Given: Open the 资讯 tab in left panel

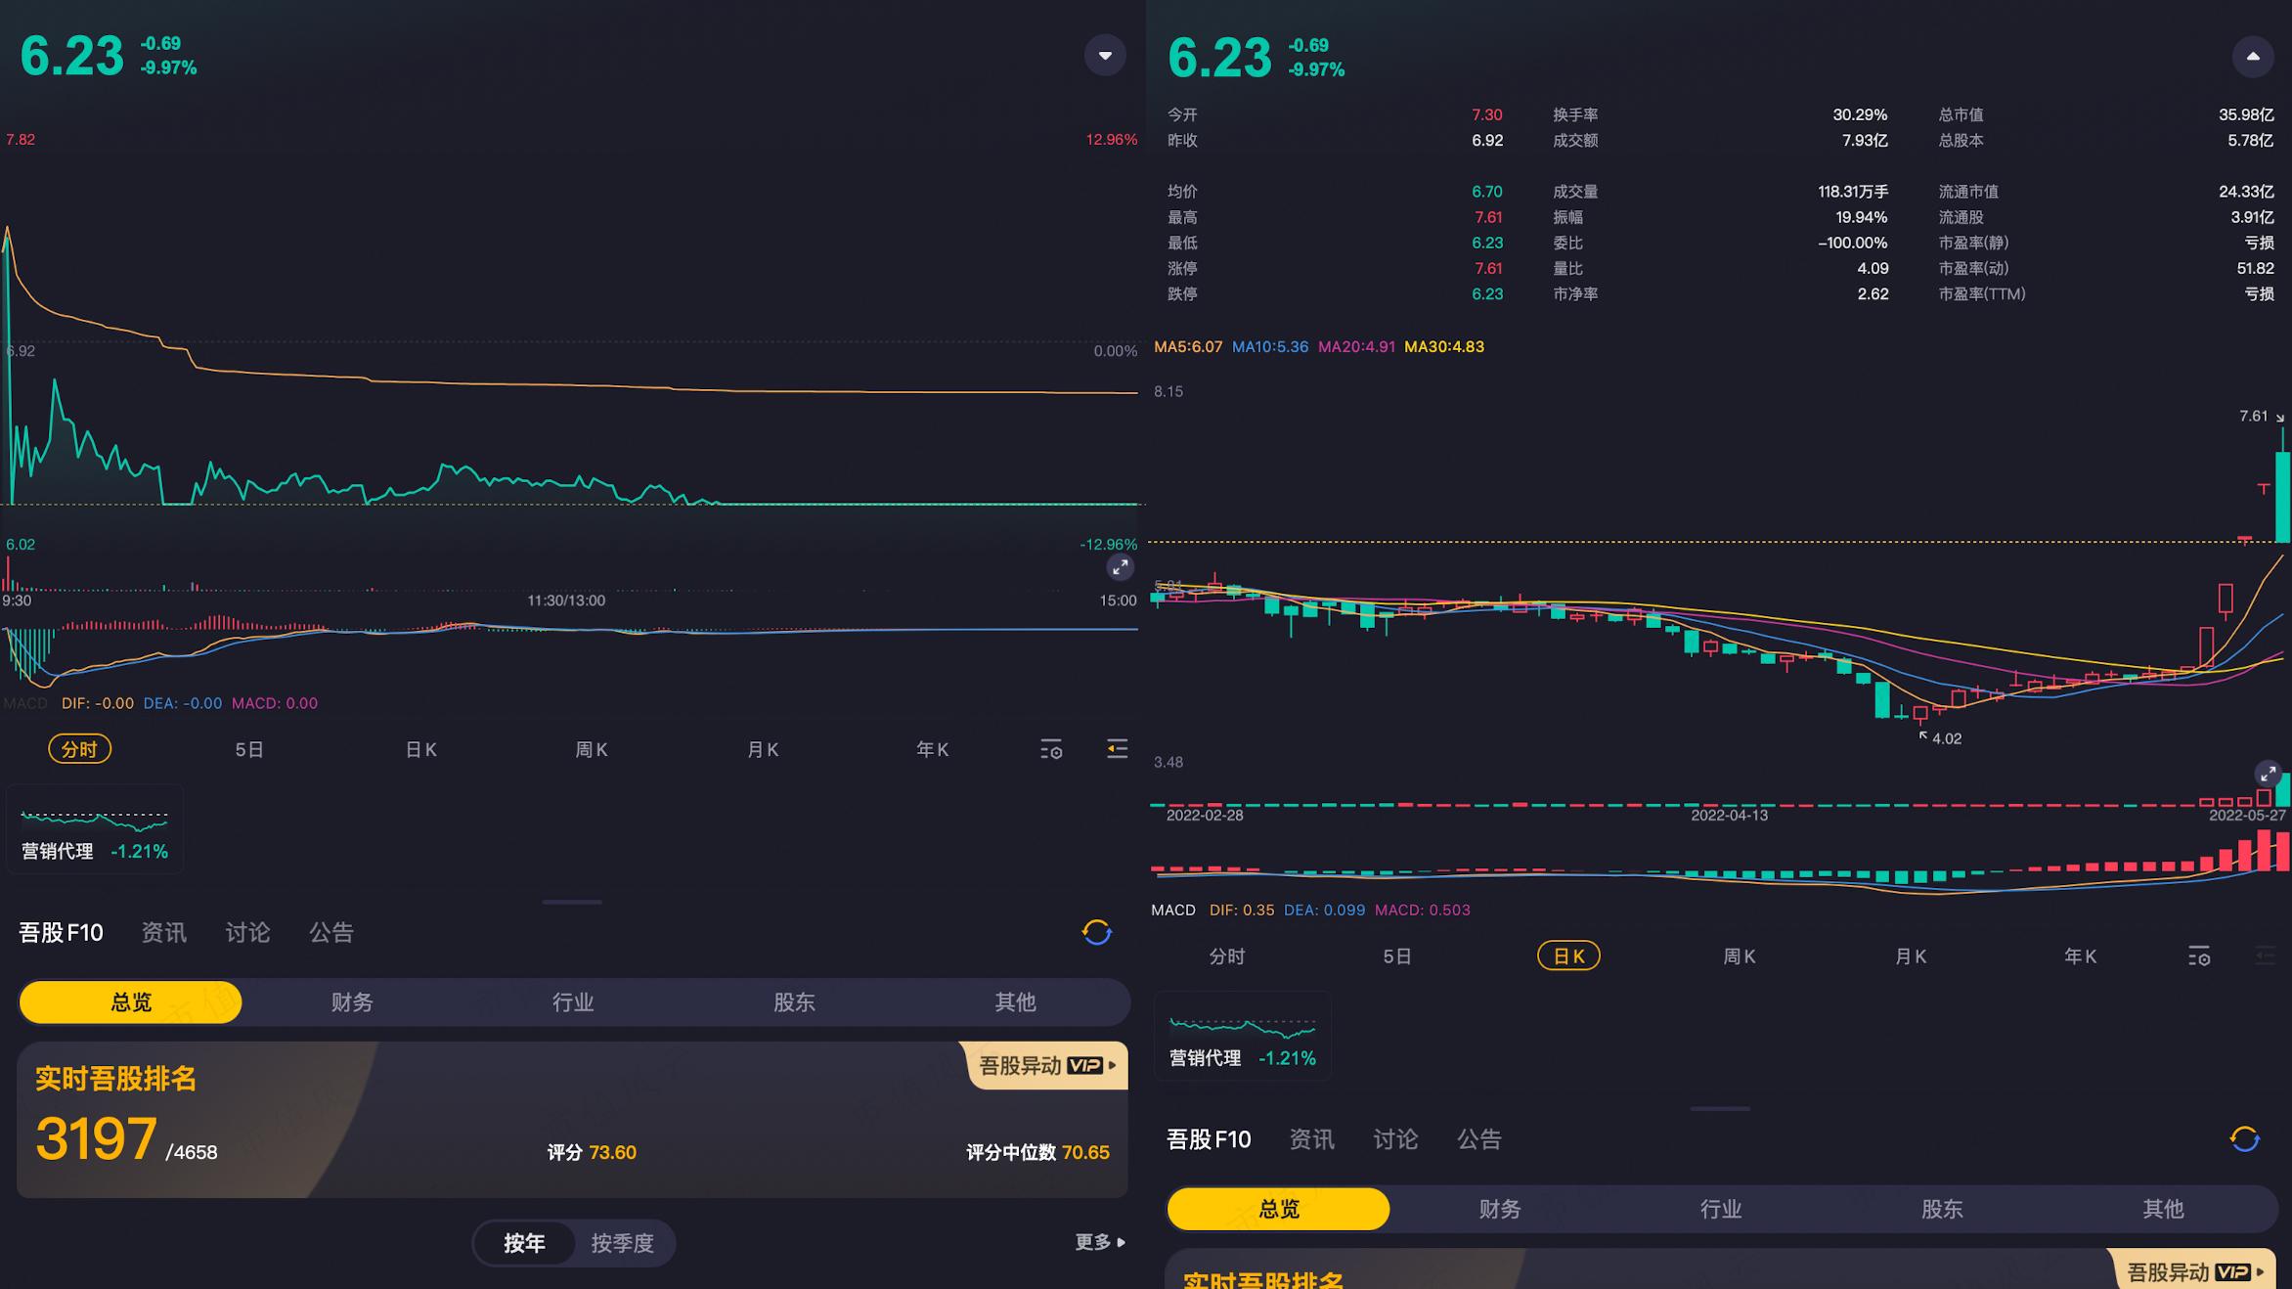Looking at the screenshot, I should pos(163,932).
